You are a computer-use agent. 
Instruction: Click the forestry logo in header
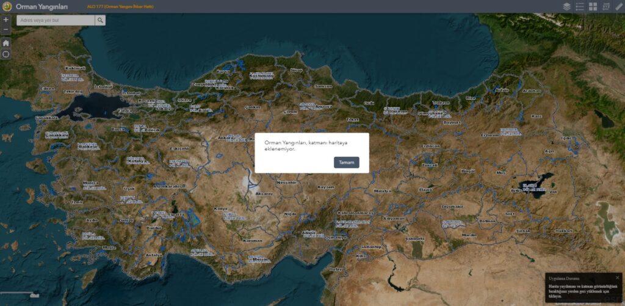click(x=7, y=6)
